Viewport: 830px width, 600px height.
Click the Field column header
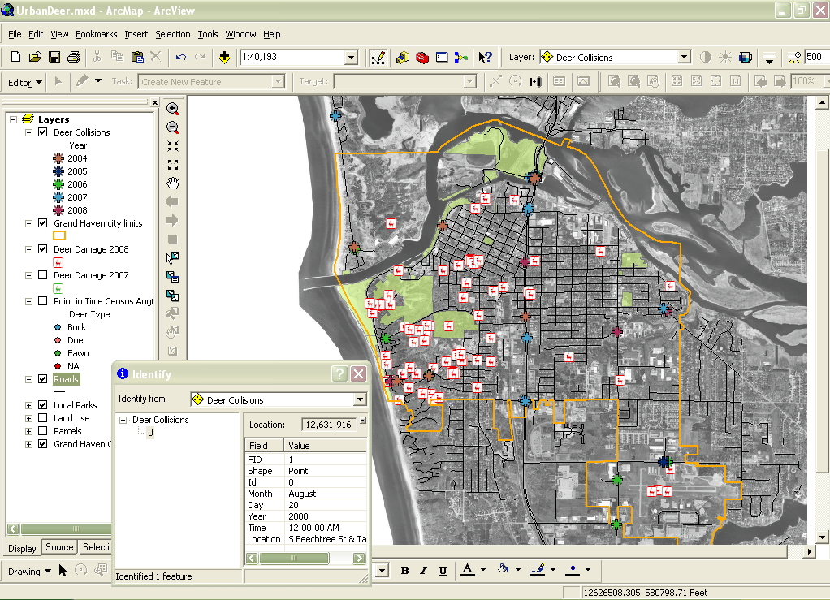pos(264,446)
